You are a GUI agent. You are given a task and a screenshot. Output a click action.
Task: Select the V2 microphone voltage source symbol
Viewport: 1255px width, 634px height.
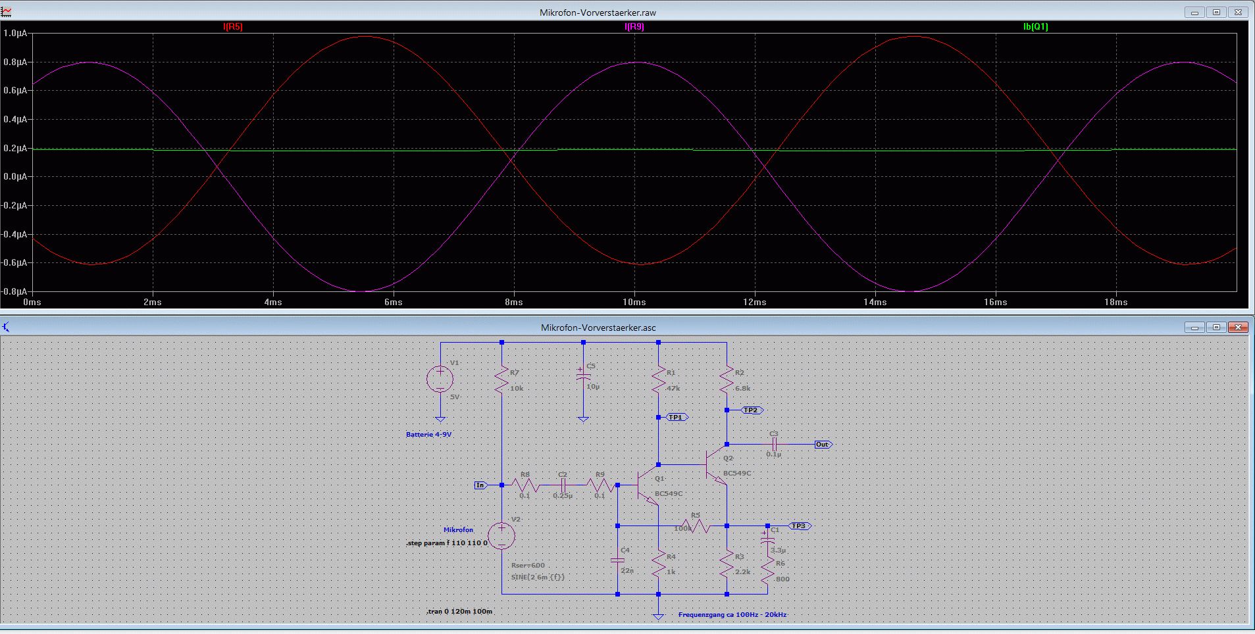[501, 536]
